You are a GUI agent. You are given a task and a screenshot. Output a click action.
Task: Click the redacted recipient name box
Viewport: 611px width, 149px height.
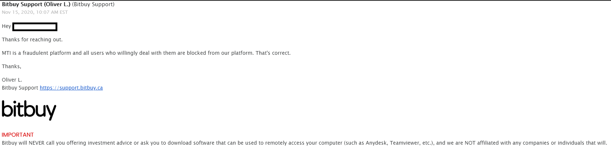pyautogui.click(x=35, y=26)
